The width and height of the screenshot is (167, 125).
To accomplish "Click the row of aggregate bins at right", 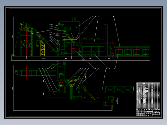I will tap(132, 51).
